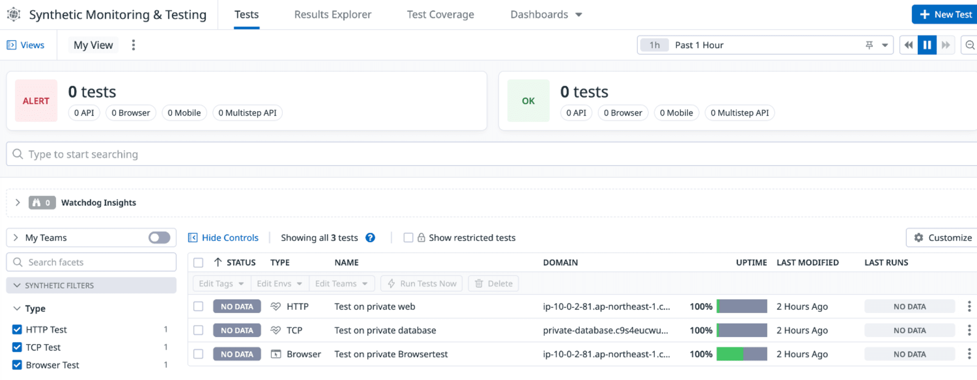977x380 pixels.
Task: Check the Test on private database row
Action: [198, 330]
